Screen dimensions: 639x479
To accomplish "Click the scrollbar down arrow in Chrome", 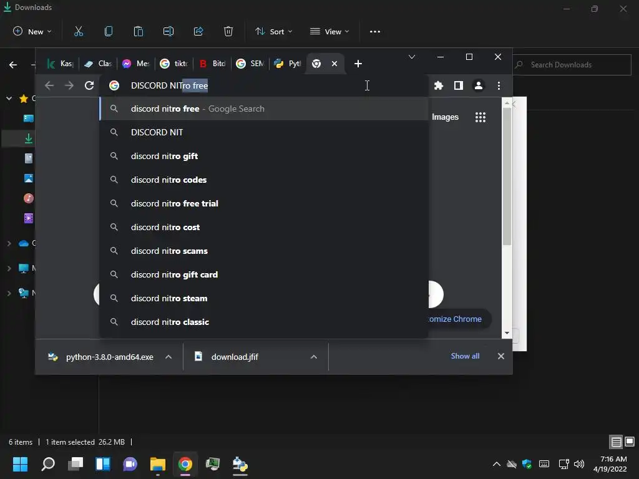I will 507,333.
